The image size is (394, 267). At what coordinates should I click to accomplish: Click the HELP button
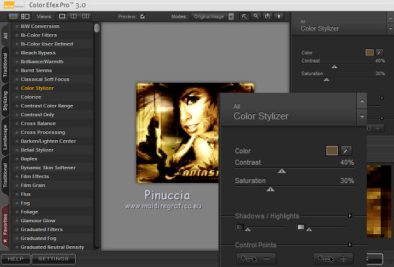[x=15, y=259]
